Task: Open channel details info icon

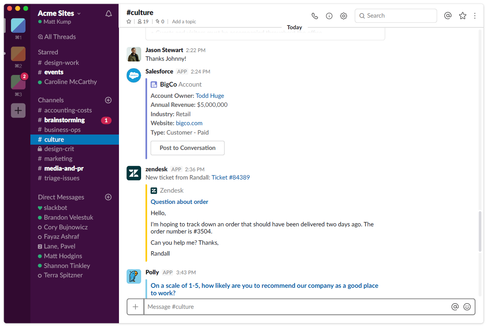Action: pyautogui.click(x=329, y=16)
